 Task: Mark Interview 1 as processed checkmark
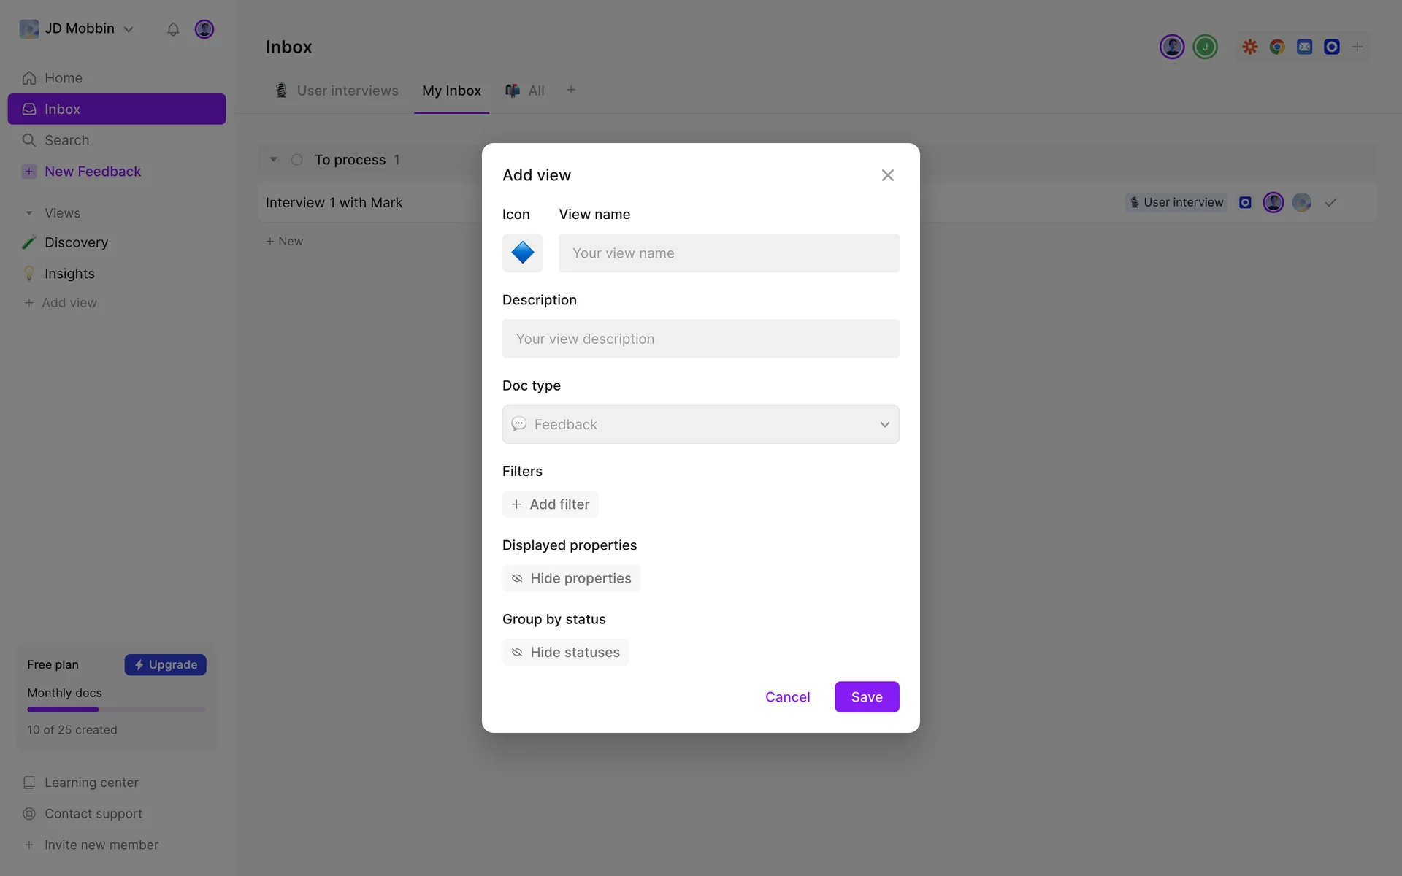1330,202
